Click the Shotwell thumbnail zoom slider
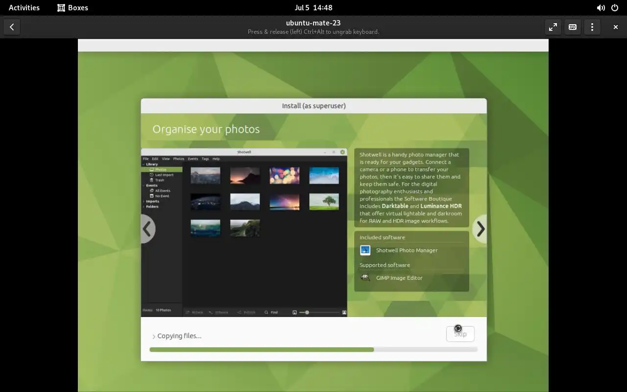 (x=320, y=312)
